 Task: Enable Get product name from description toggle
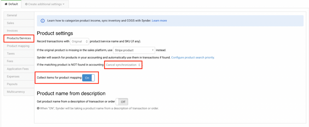pyautogui.click(x=123, y=102)
